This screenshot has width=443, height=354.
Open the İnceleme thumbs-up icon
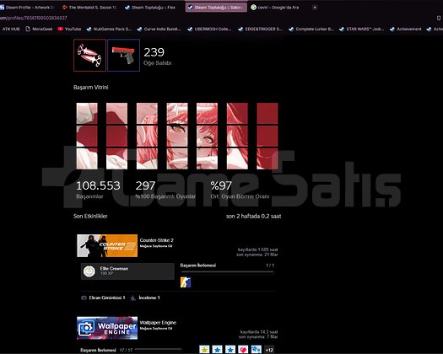(133, 298)
